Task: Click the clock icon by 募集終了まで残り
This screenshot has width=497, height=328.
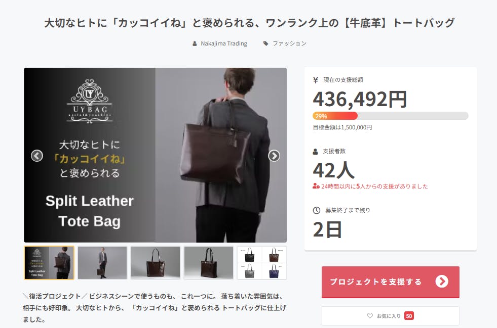Action: (x=316, y=210)
